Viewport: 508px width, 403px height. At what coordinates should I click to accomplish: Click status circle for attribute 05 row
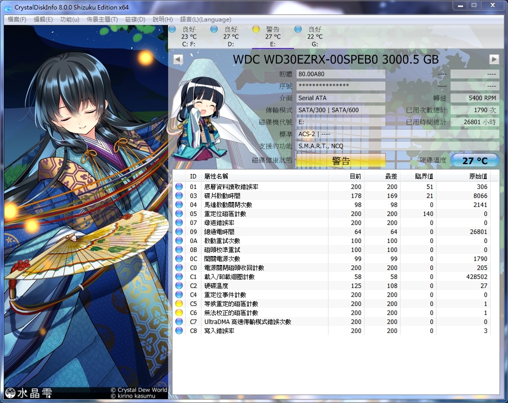(x=179, y=214)
